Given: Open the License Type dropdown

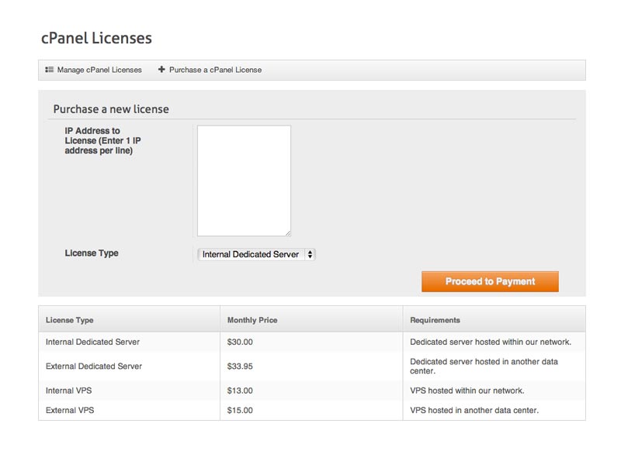Looking at the screenshot, I should [x=256, y=254].
